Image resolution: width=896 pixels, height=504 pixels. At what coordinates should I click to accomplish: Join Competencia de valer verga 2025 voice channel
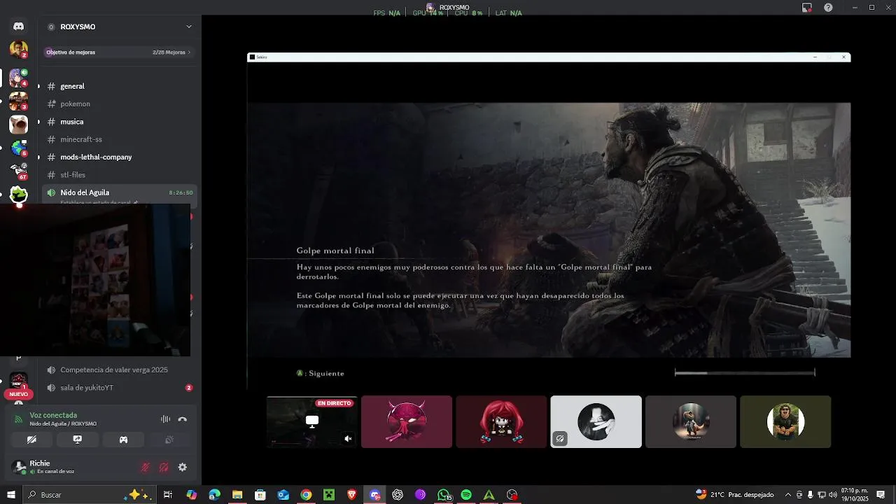pos(119,370)
